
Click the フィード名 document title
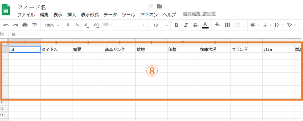[x=32, y=7]
